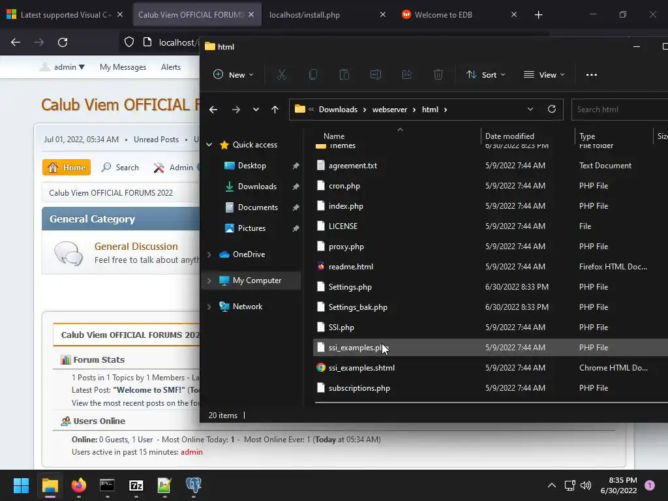Click the 7-Zip icon in taskbar
Image resolution: width=668 pixels, height=501 pixels.
(136, 485)
